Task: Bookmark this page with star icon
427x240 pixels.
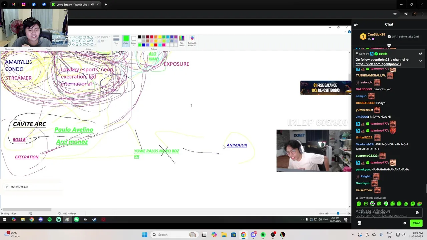Action: click(x=395, y=14)
